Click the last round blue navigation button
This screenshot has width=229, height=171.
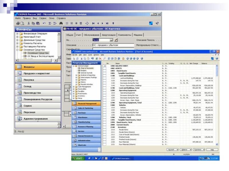click(x=142, y=58)
